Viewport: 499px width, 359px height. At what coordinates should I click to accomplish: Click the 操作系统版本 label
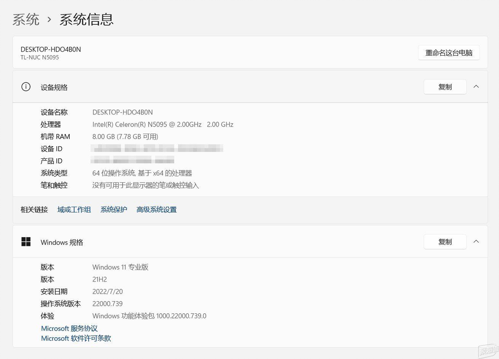point(60,304)
